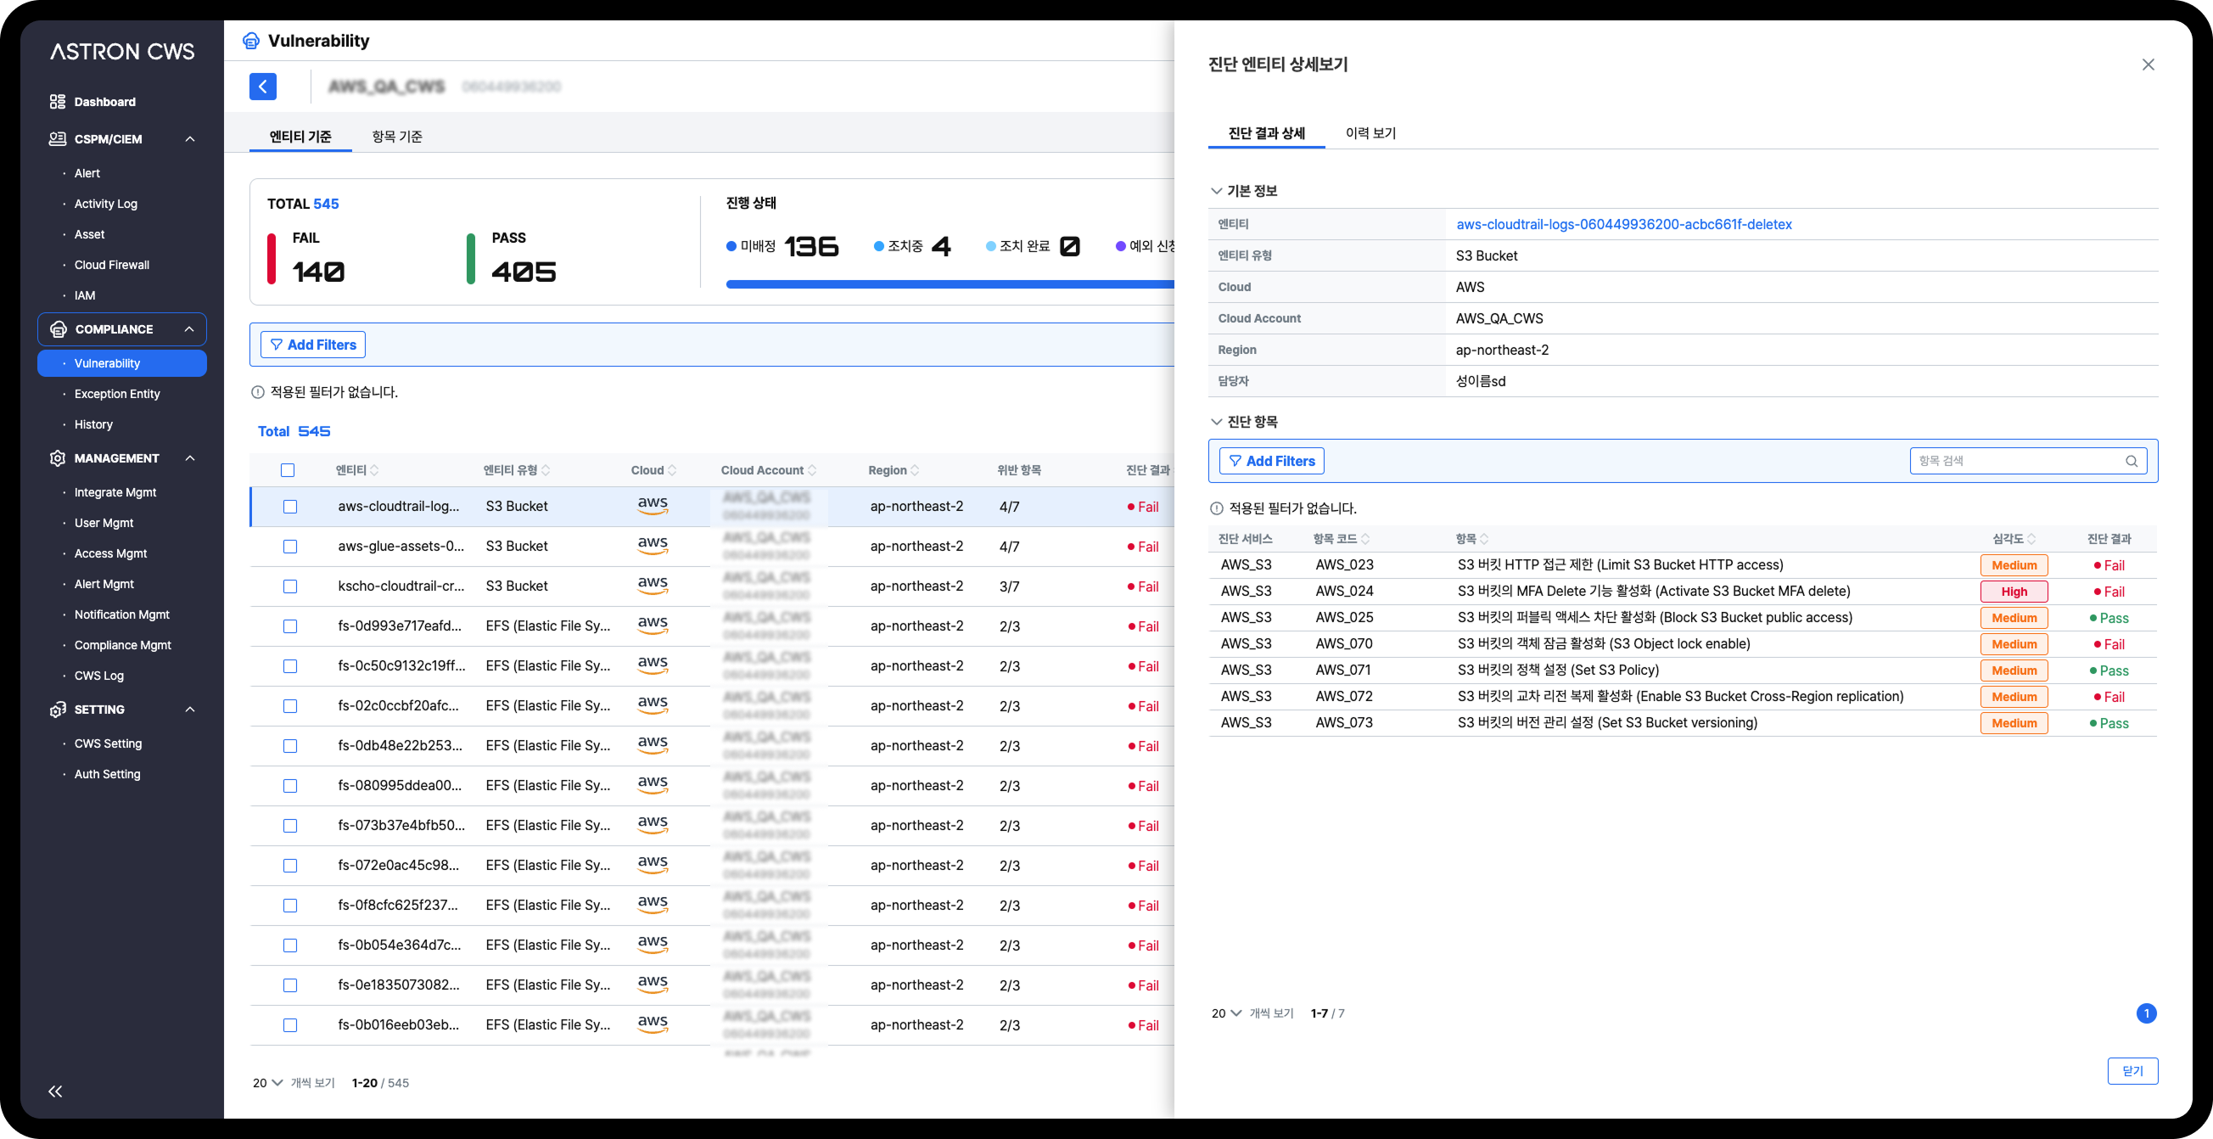Click the SETTING gear icon

coord(58,710)
